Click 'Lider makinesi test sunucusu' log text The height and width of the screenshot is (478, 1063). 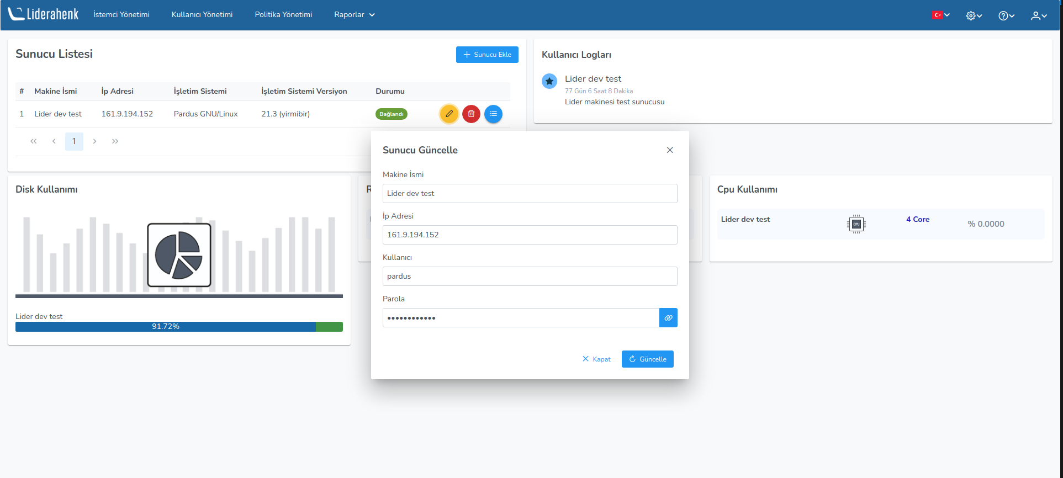pyautogui.click(x=615, y=102)
